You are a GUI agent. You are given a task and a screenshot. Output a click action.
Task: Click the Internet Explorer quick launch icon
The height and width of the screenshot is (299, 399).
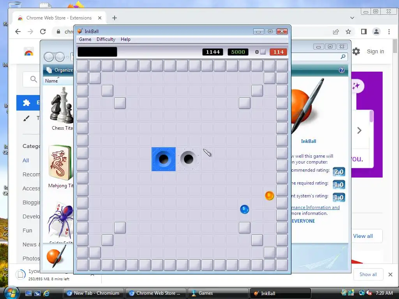tap(46, 293)
